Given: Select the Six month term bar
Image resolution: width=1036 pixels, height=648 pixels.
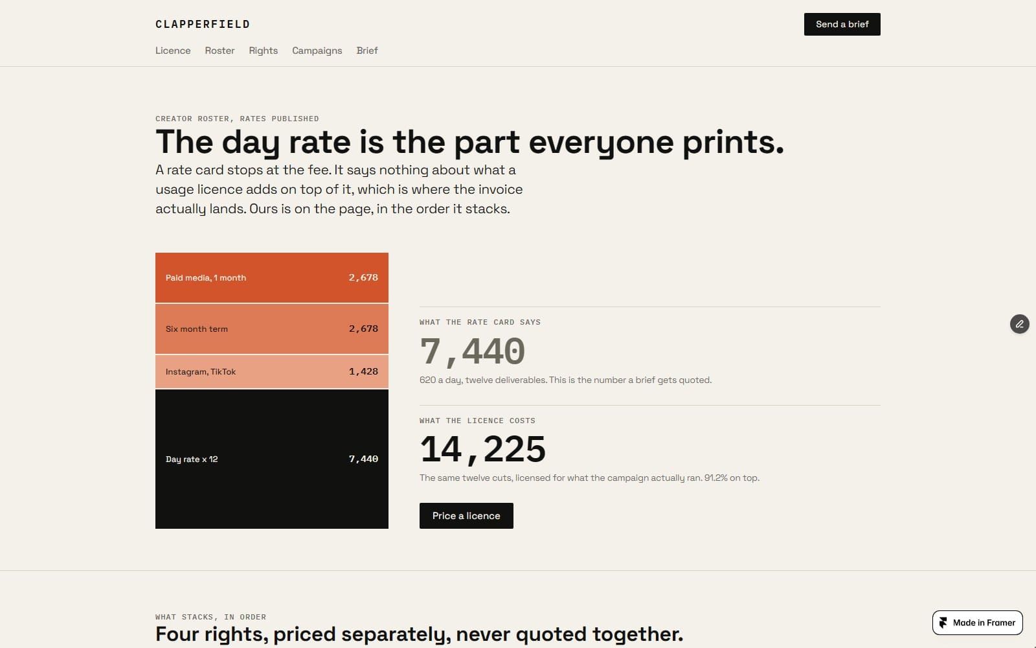Looking at the screenshot, I should pos(272,329).
